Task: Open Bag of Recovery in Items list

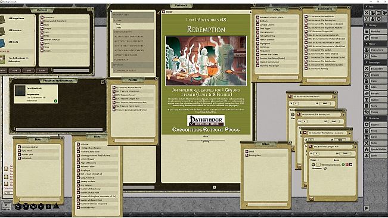Action: click(98, 163)
